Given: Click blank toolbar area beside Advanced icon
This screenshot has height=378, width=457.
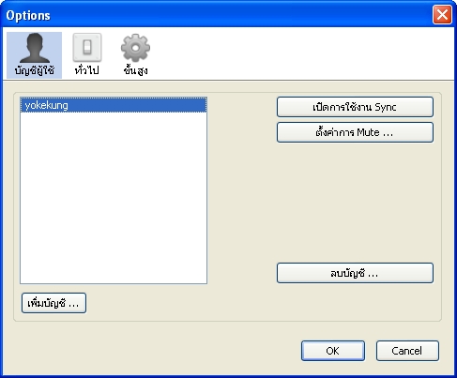Looking at the screenshot, I should (x=300, y=53).
